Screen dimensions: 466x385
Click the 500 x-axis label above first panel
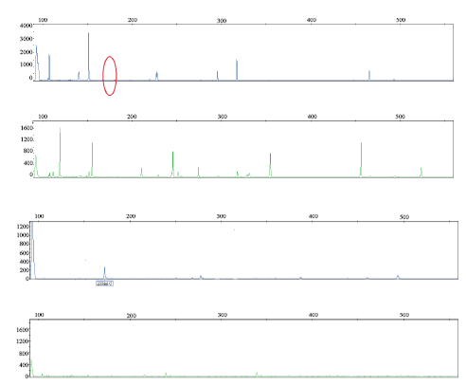tap(401, 20)
